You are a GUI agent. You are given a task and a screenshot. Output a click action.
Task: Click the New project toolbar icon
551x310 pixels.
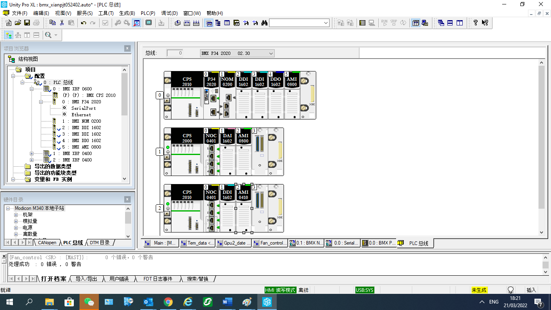pos(8,23)
